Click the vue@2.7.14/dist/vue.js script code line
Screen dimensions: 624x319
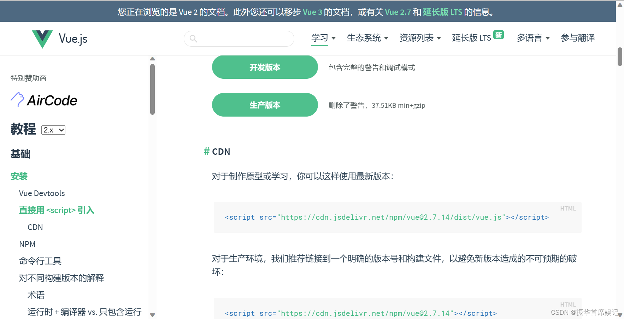pyautogui.click(x=387, y=217)
